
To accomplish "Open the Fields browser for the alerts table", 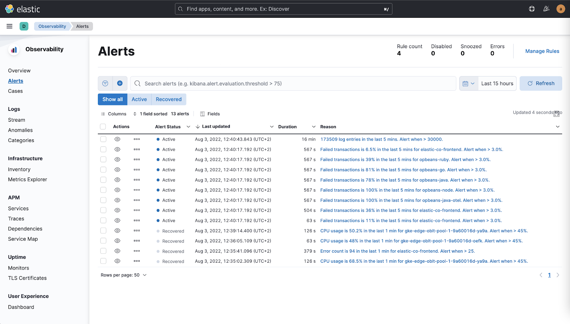I will (x=209, y=114).
